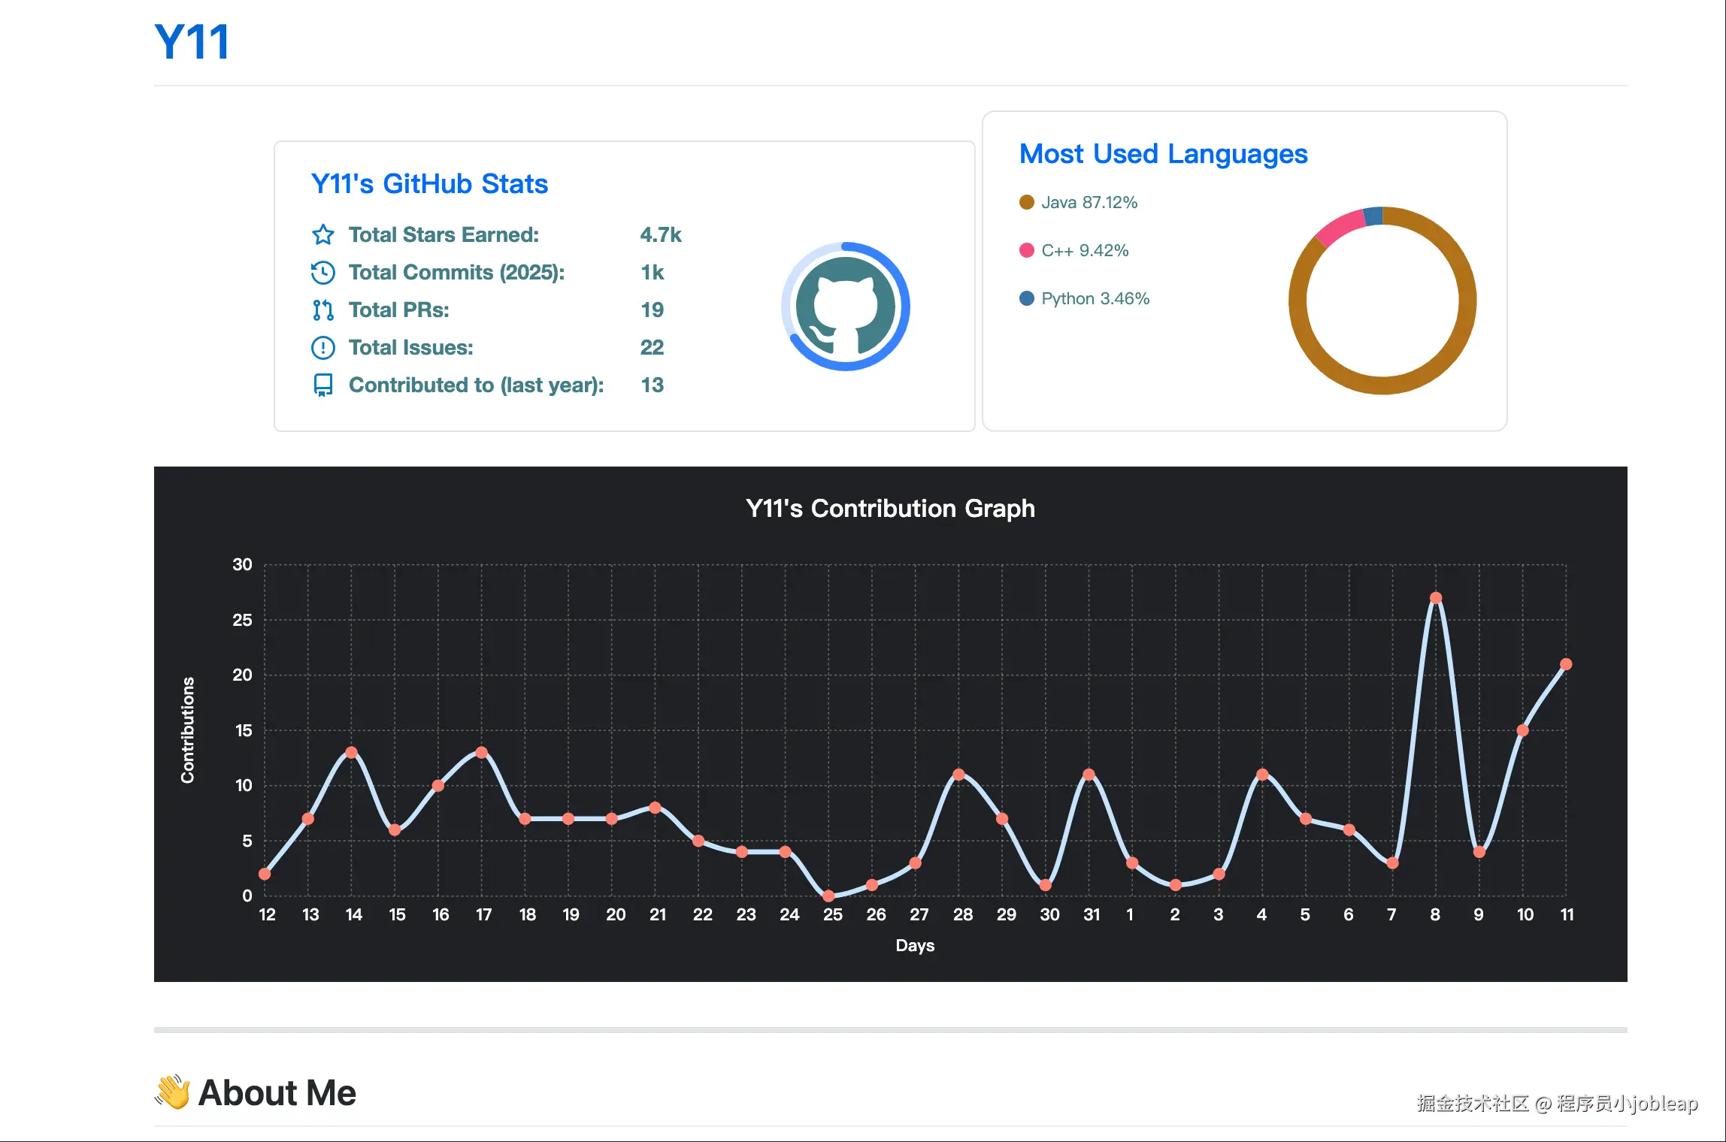
Task: Click the star icon beside Total Stars Earned
Action: [x=323, y=234]
